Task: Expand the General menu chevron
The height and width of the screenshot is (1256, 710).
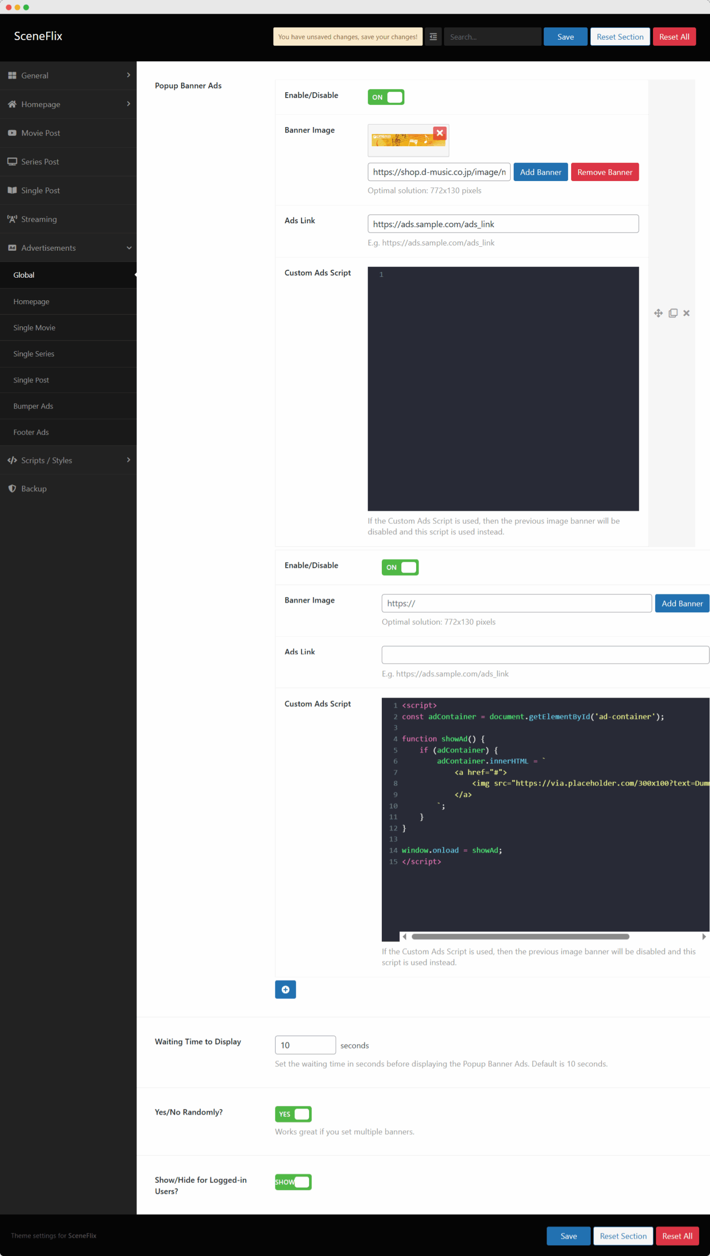Action: point(129,75)
